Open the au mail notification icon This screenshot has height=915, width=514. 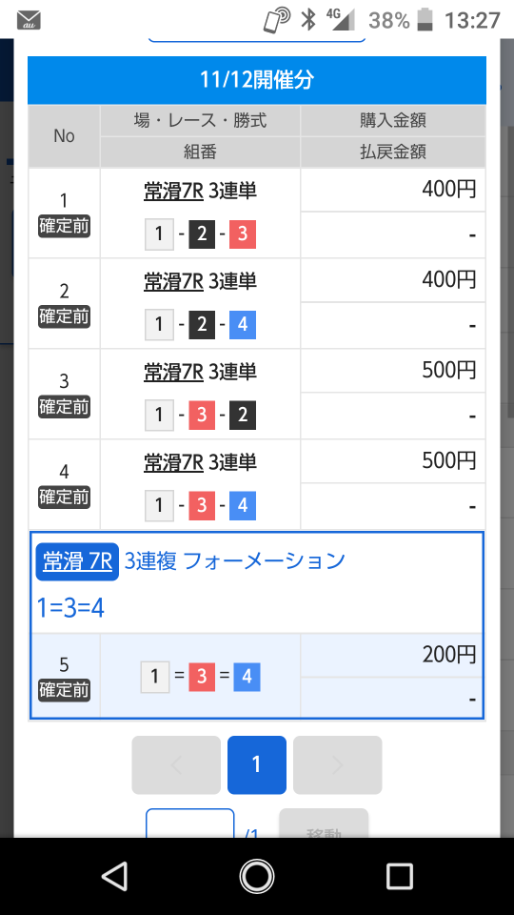pos(29,20)
